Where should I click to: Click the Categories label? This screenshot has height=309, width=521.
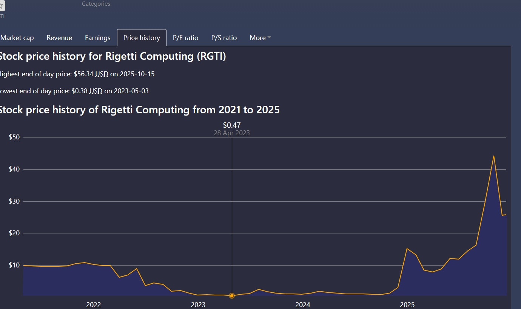(x=96, y=4)
